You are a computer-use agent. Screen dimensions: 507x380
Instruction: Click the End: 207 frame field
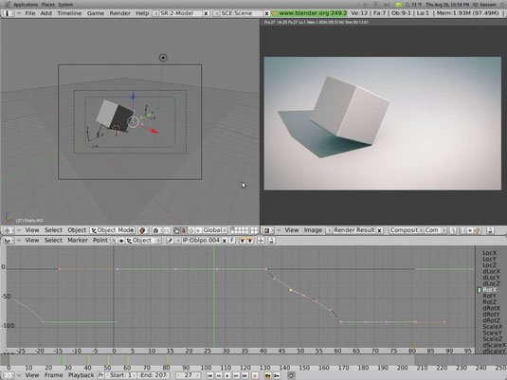(154, 375)
